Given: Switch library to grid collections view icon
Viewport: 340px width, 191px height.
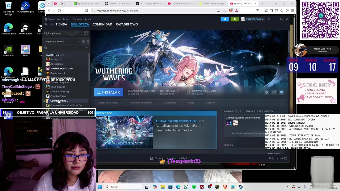Looking at the screenshot, I should (86, 33).
